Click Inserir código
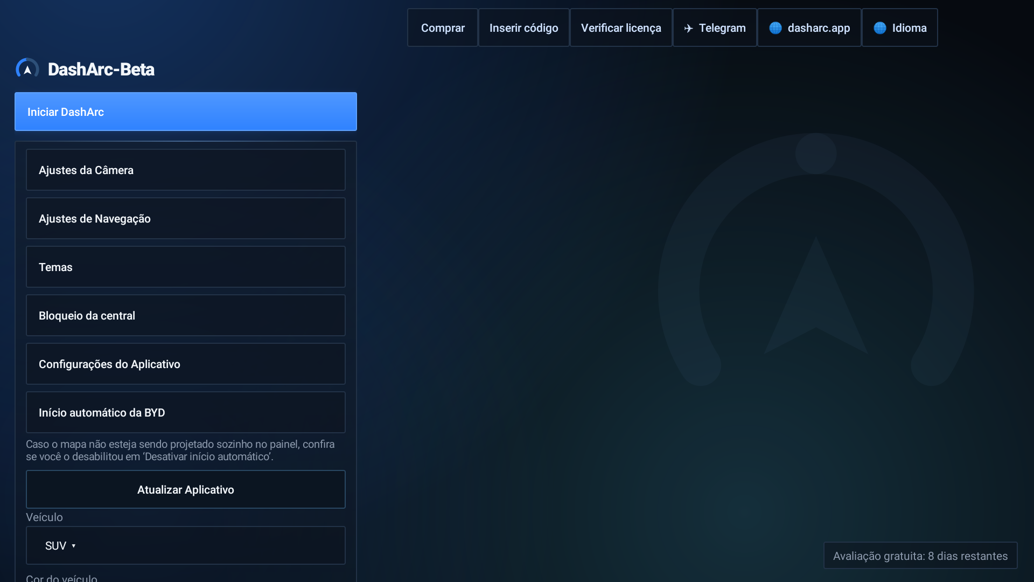The image size is (1034, 582). tap(524, 27)
